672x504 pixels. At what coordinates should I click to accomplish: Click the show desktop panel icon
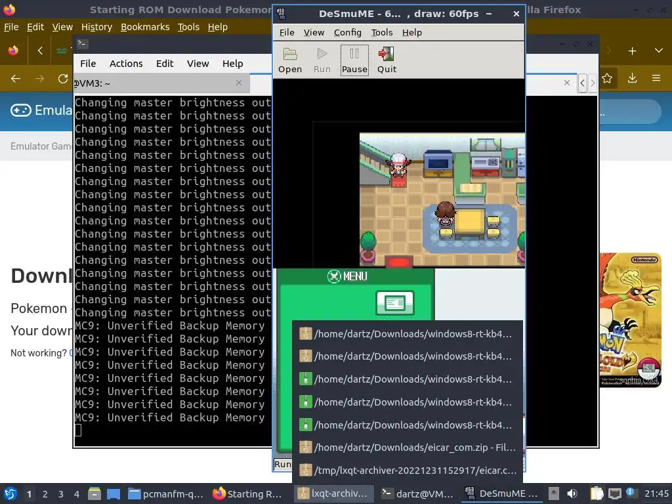click(113, 493)
